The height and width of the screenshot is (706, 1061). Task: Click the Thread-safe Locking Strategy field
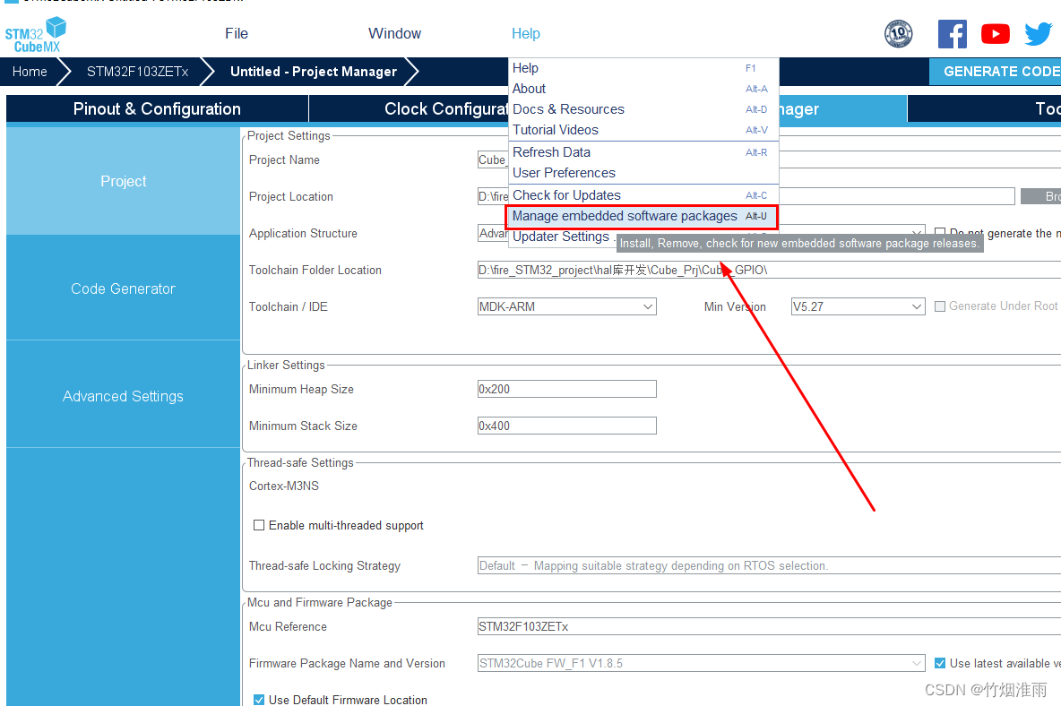point(770,565)
